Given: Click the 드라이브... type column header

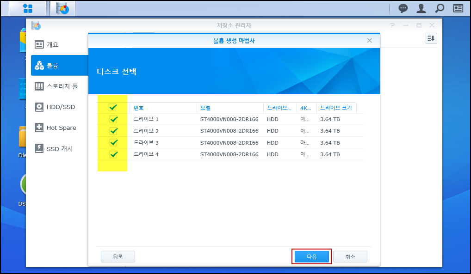Looking at the screenshot, I should point(280,108).
